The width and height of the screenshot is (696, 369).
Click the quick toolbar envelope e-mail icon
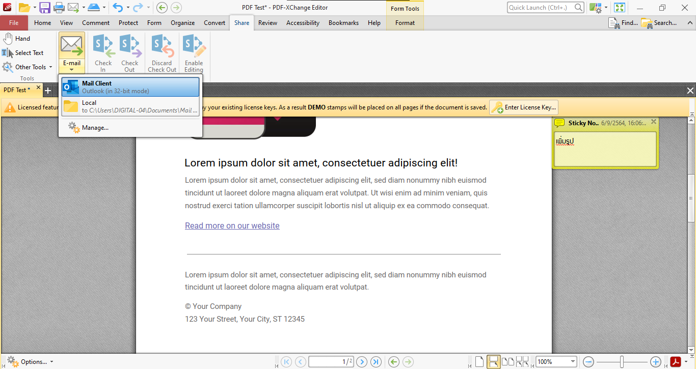73,8
